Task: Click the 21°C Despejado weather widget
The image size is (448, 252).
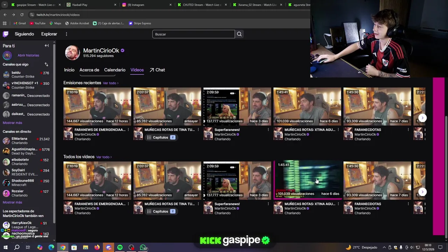Action: pos(362,247)
